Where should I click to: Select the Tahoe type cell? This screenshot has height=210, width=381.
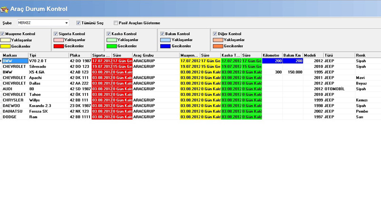click(49, 95)
